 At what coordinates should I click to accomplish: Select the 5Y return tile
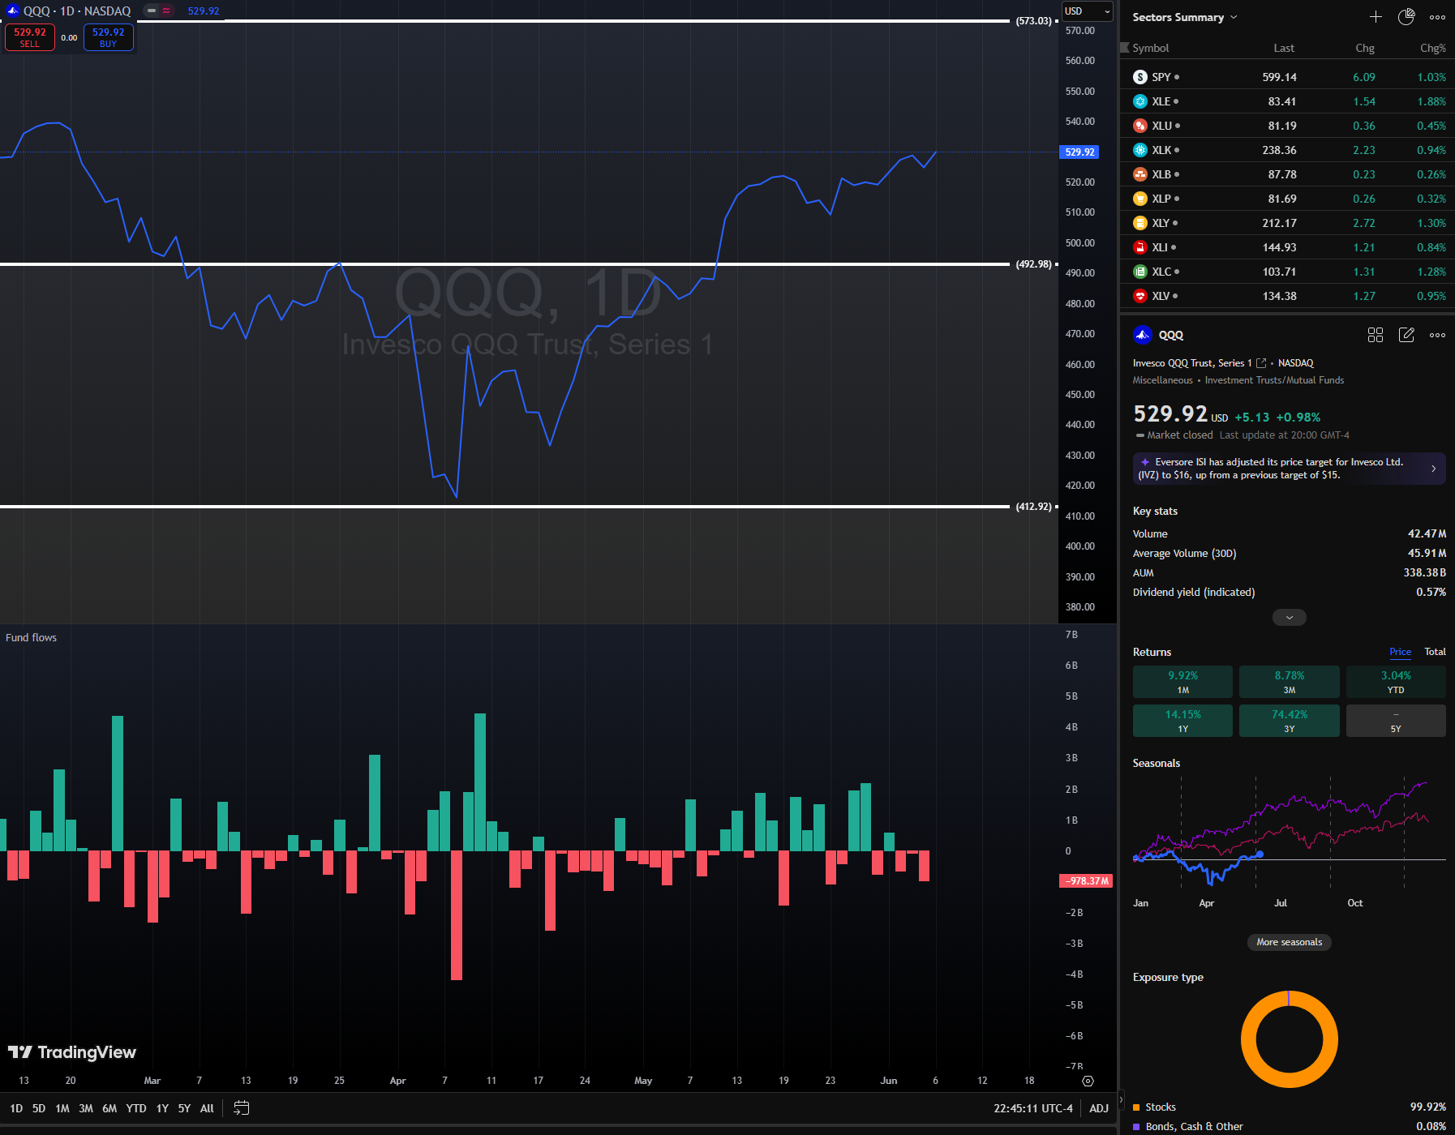pyautogui.click(x=1396, y=721)
